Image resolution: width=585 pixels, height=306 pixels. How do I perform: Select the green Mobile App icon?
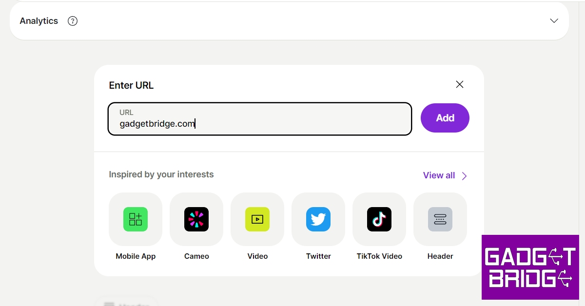[136, 219]
